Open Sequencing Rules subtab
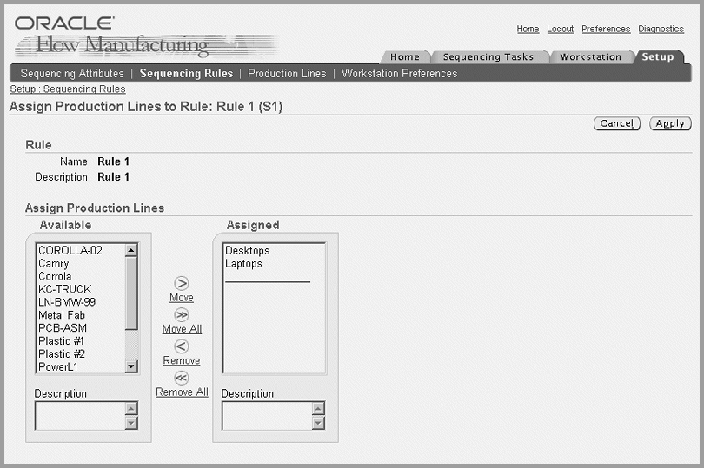Image resolution: width=704 pixels, height=468 pixels. [x=186, y=73]
